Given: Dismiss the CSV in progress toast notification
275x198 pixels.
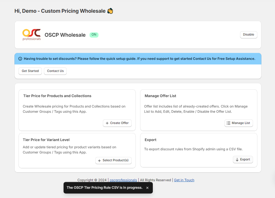Looking at the screenshot, I should point(147,188).
